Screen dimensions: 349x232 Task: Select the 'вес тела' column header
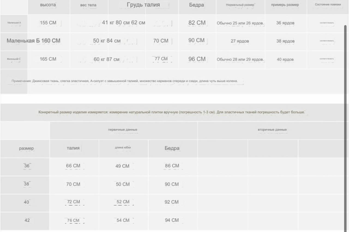[88, 5]
